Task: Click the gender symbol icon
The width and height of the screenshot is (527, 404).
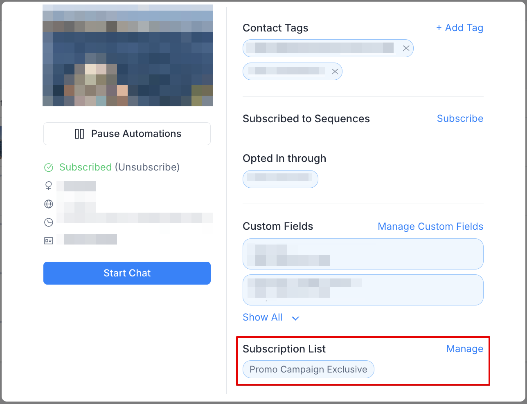Action: [x=49, y=186]
